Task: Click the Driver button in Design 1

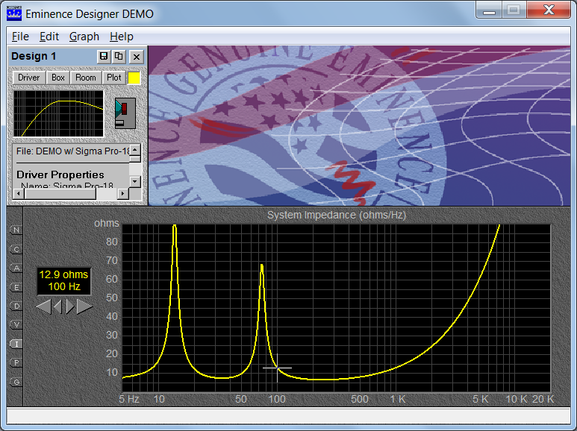Action: [28, 78]
